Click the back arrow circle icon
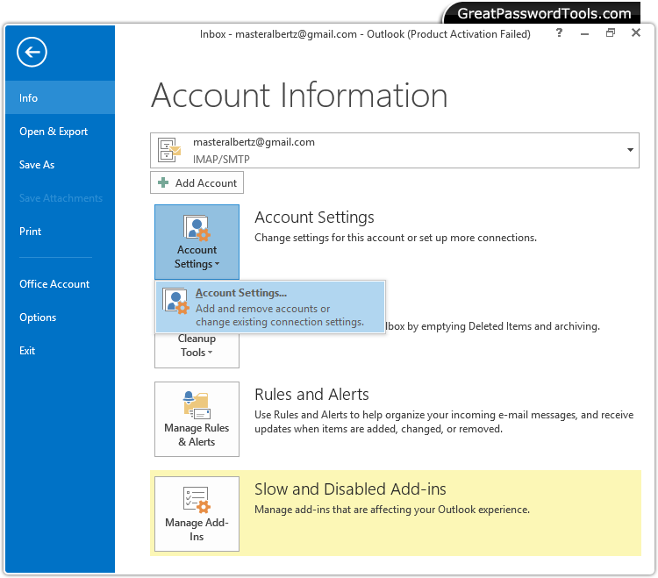Screen dimensions: 658x578 pyautogui.click(x=32, y=52)
